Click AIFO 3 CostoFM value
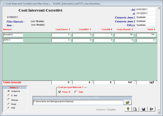Screen dimensions: 163x116 point(103,40)
